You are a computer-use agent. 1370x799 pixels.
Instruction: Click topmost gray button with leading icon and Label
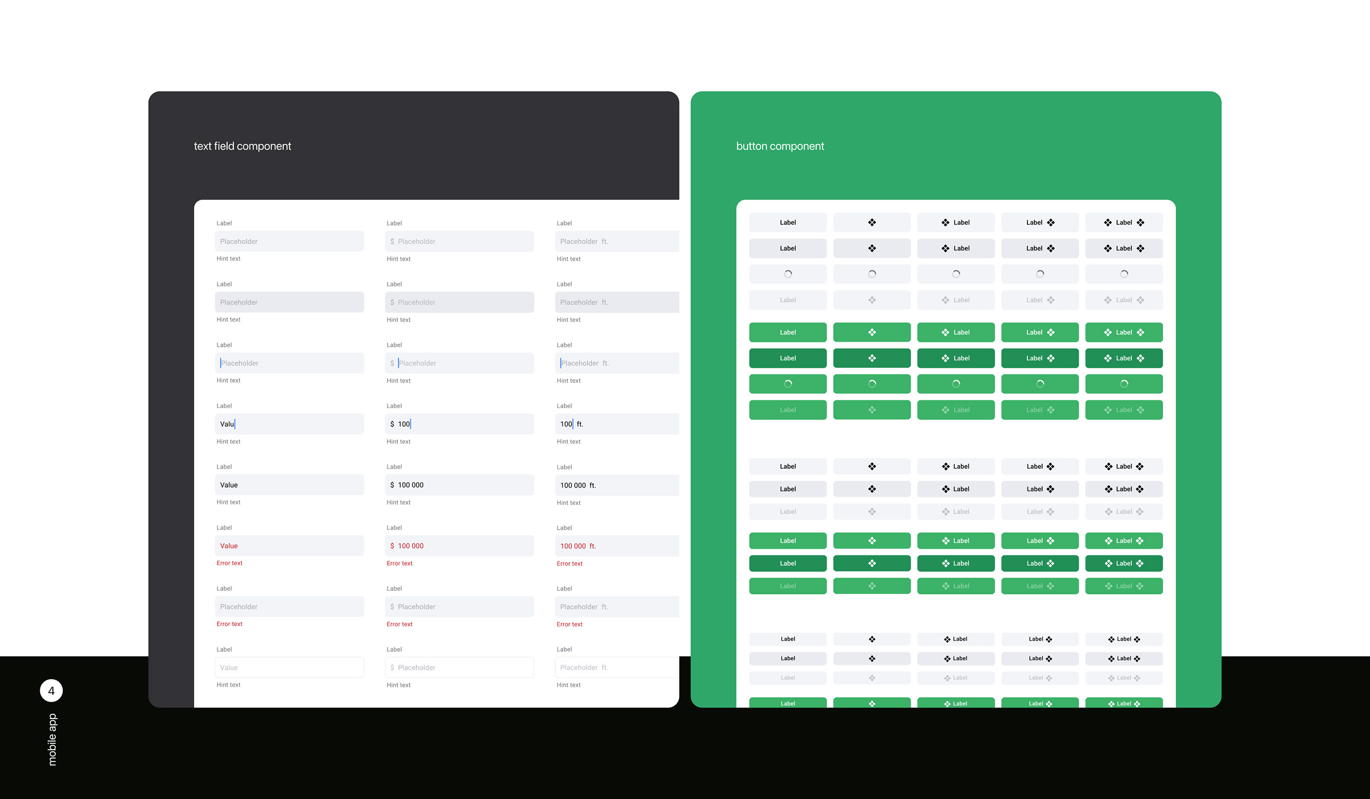point(955,222)
